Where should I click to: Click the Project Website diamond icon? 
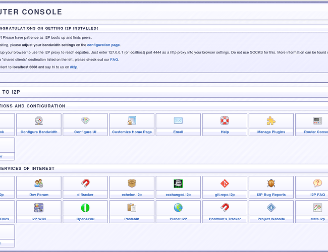(271, 208)
